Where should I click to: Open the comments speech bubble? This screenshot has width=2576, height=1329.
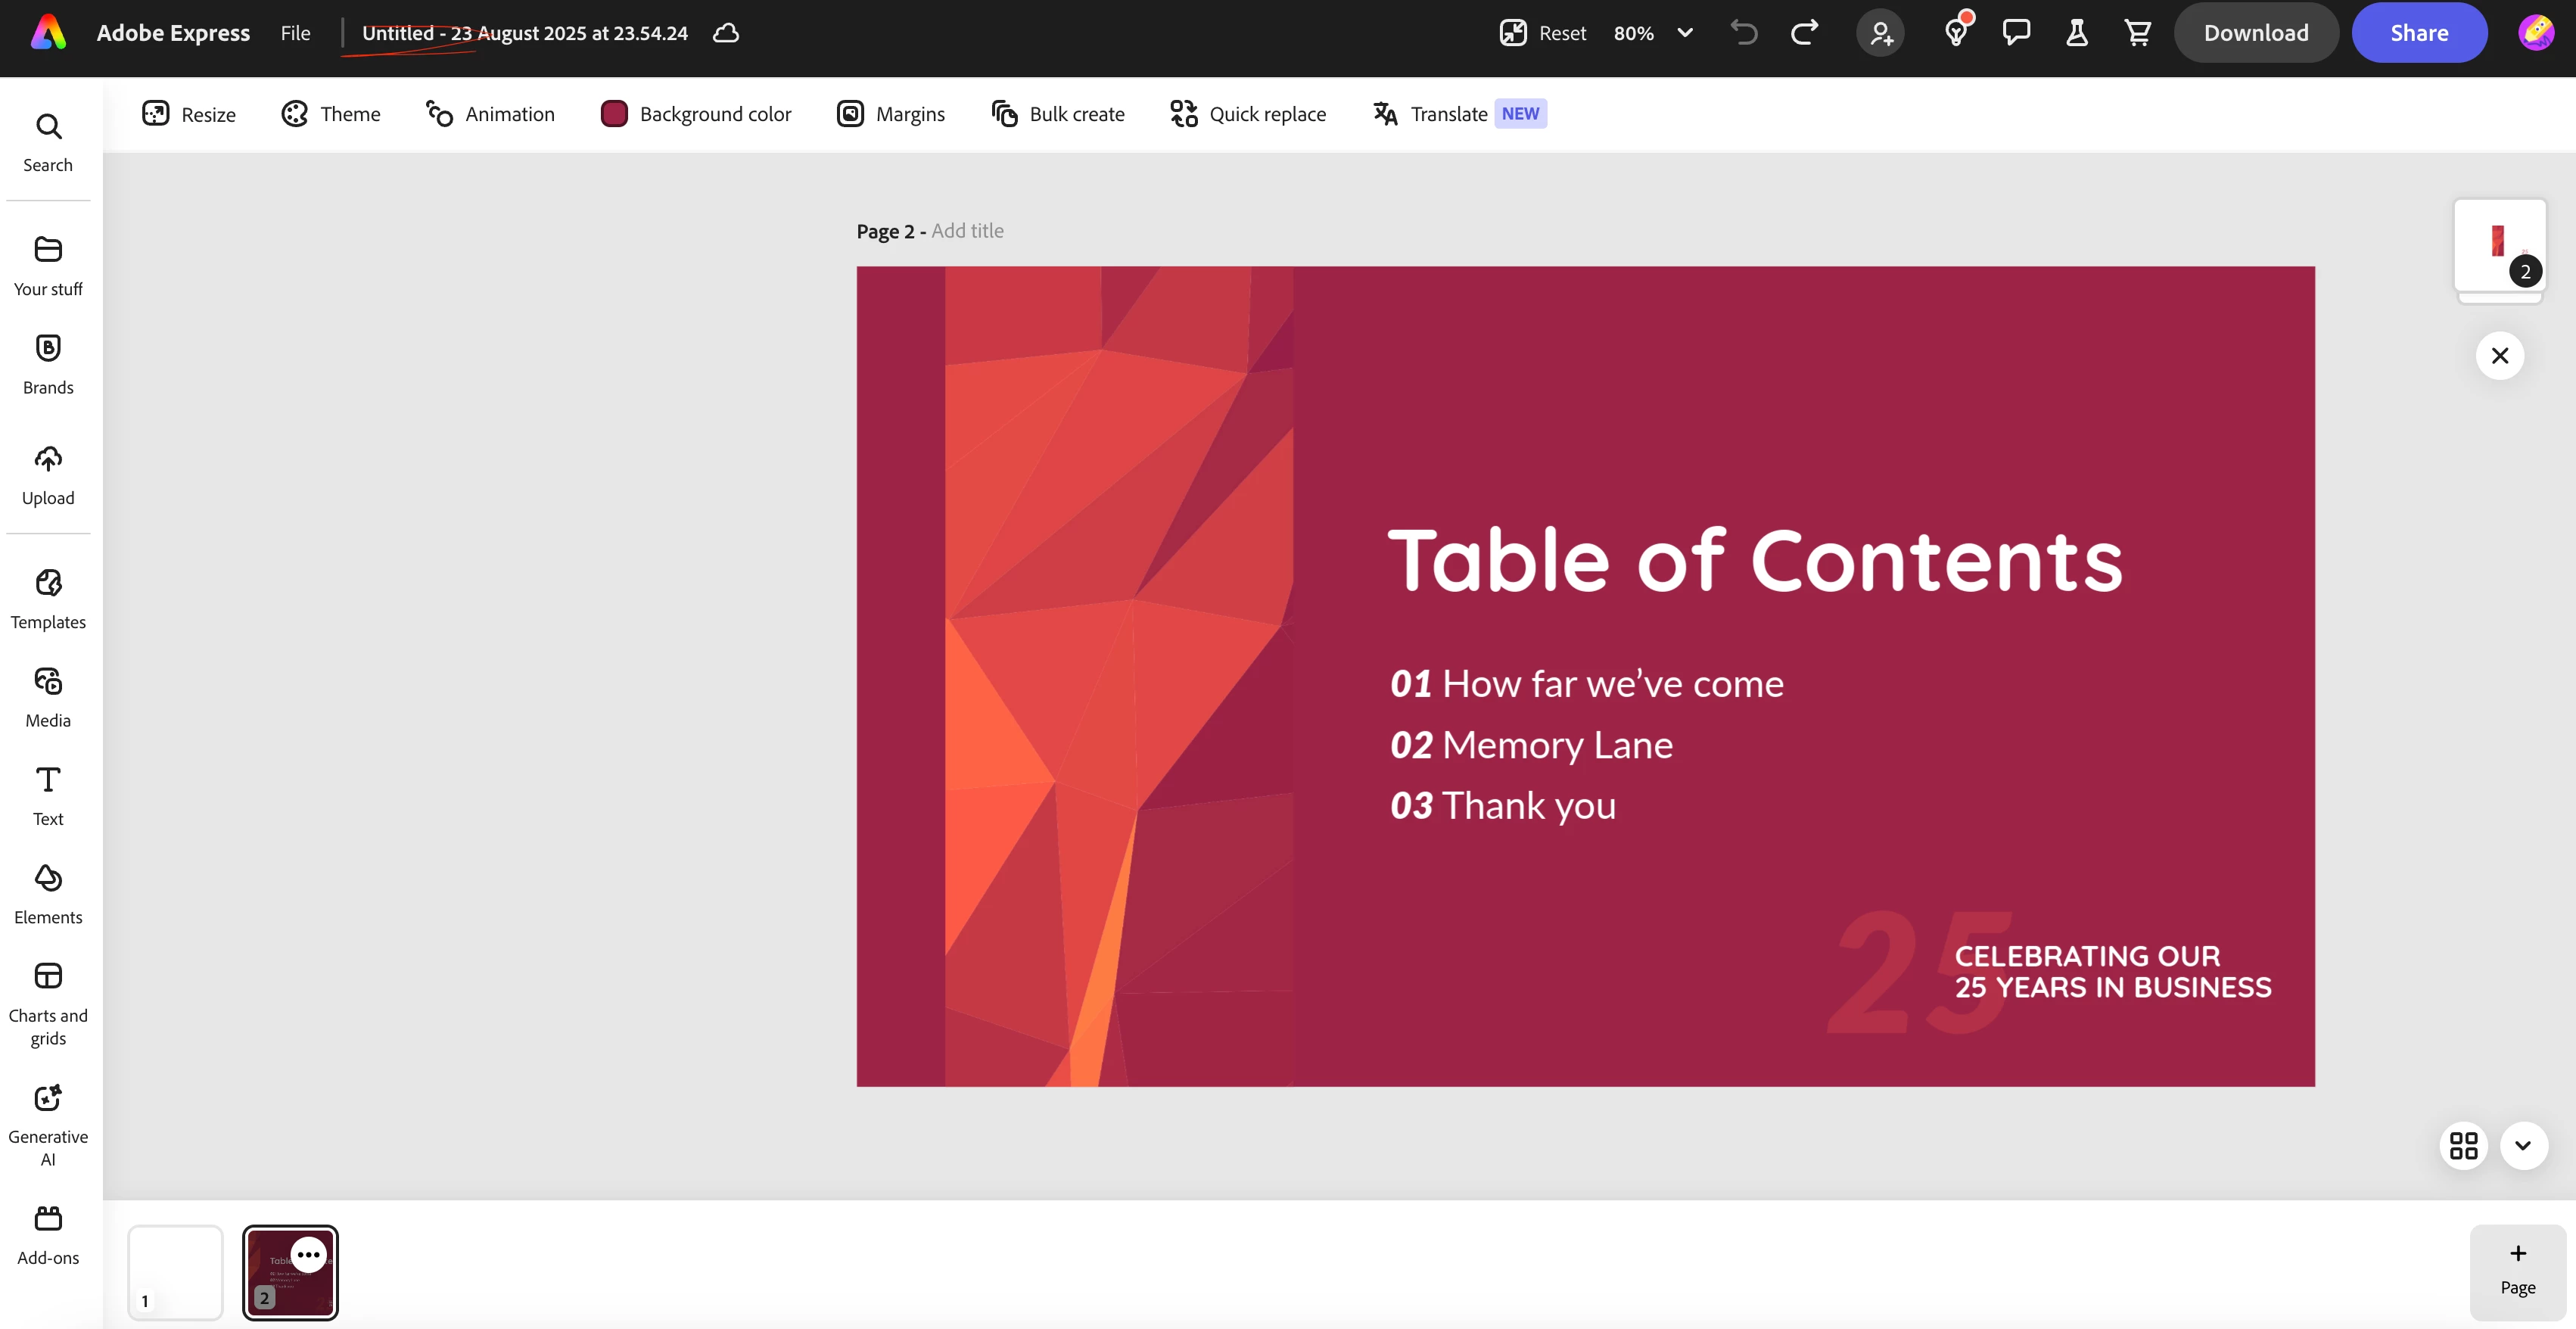click(x=2016, y=33)
